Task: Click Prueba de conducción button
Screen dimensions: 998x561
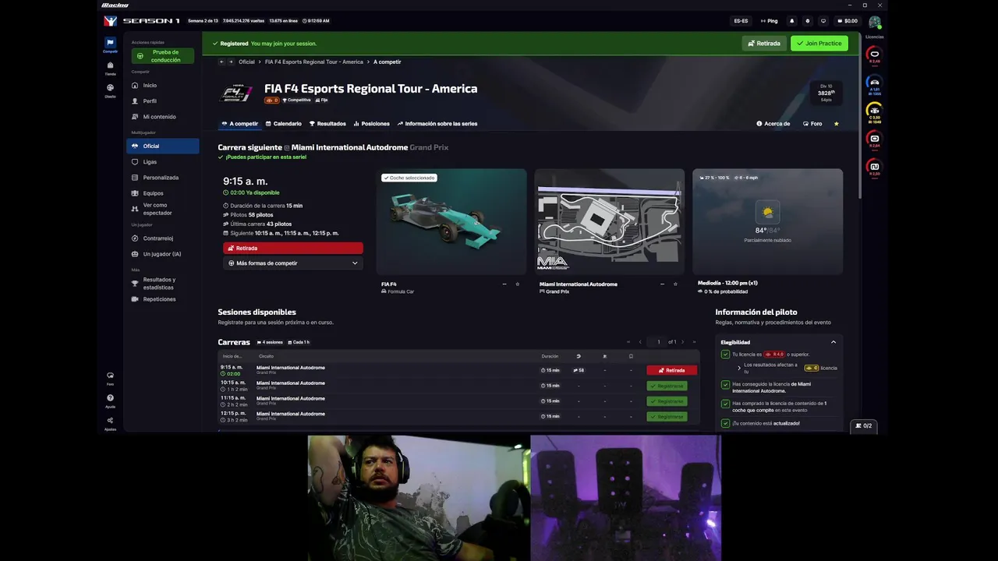Action: [162, 56]
